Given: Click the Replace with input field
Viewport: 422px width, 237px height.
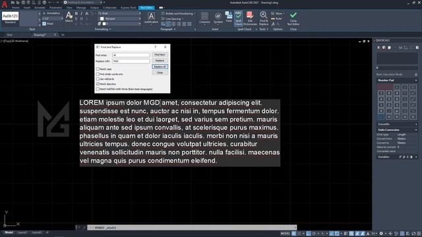Looking at the screenshot, I should pos(131,61).
